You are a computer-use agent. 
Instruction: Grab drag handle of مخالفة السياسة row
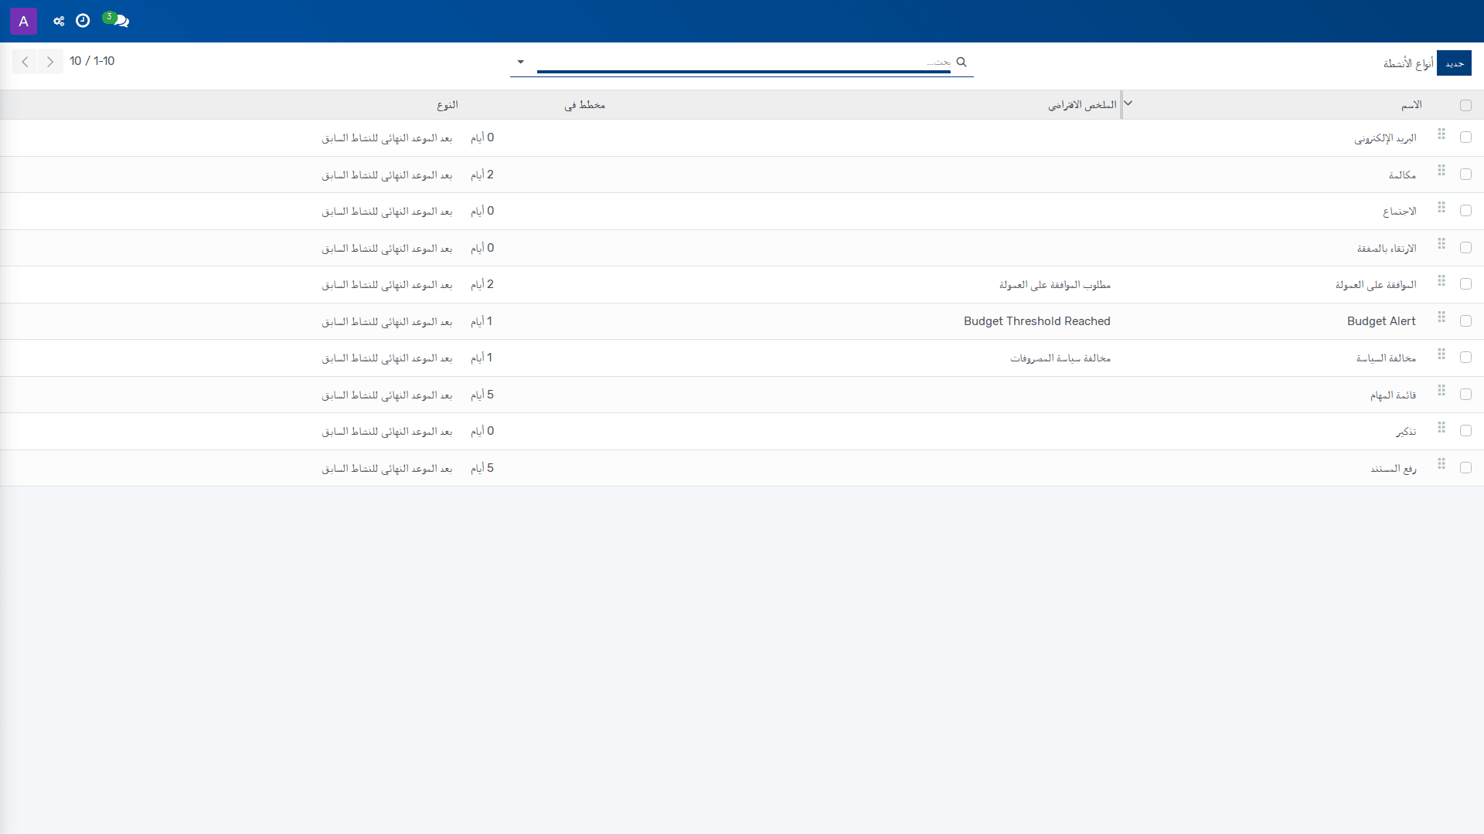[x=1441, y=354]
